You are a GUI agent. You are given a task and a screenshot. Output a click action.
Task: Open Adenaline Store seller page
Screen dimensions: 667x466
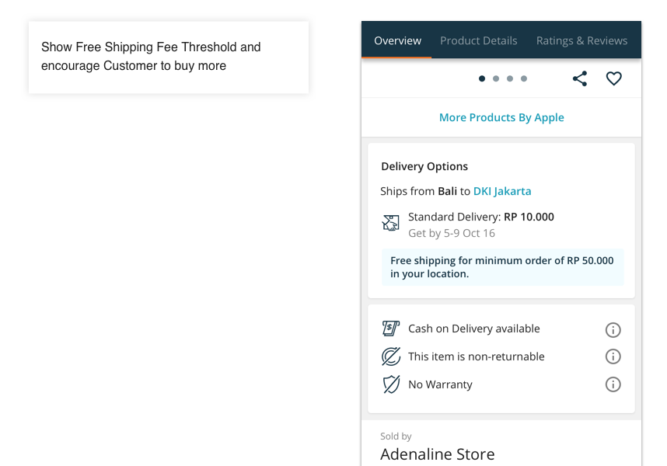pyautogui.click(x=437, y=454)
